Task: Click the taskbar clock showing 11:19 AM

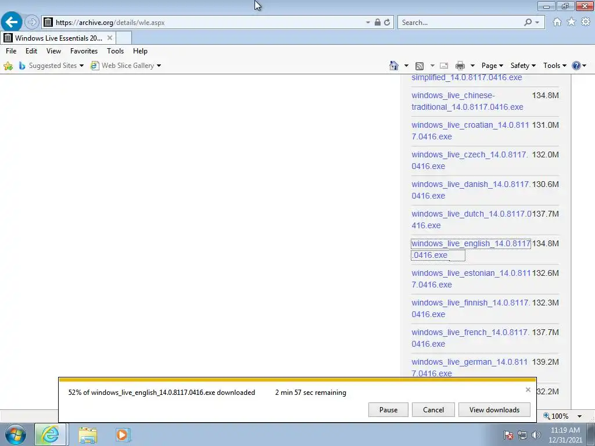Action: point(565,435)
